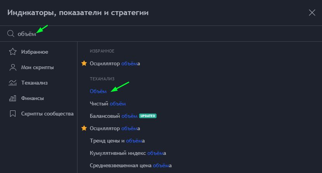This screenshot has height=173, width=322.
Task: Add Тренд цены и объёма indicator
Action: pos(117,141)
